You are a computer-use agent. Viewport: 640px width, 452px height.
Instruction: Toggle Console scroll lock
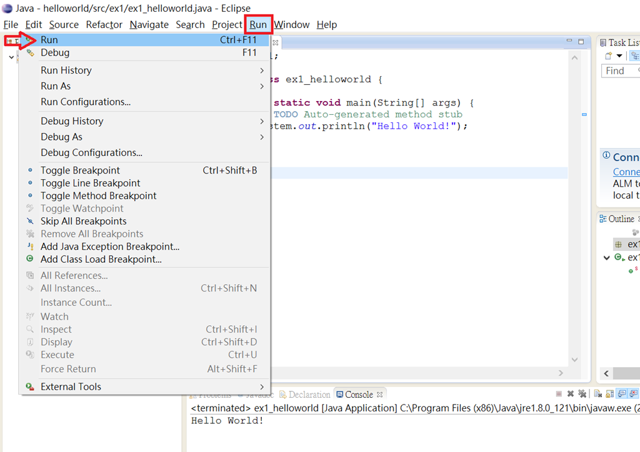610,394
